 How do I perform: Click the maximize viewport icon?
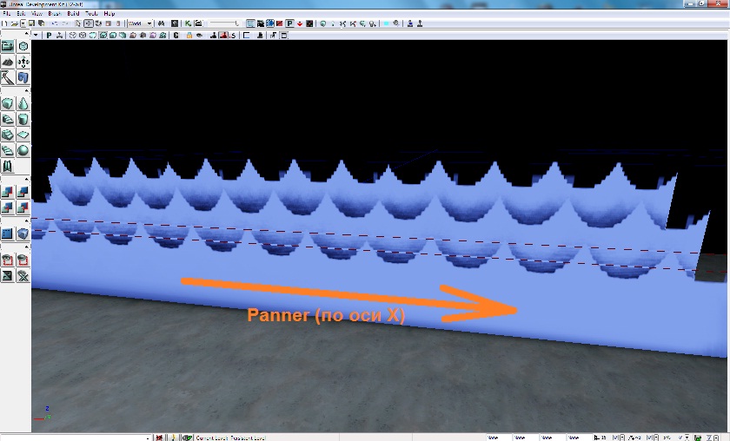coord(283,35)
